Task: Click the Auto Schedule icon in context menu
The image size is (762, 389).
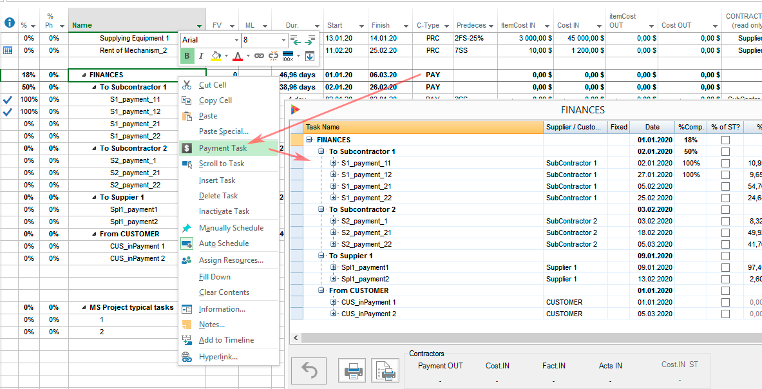Action: coord(187,243)
